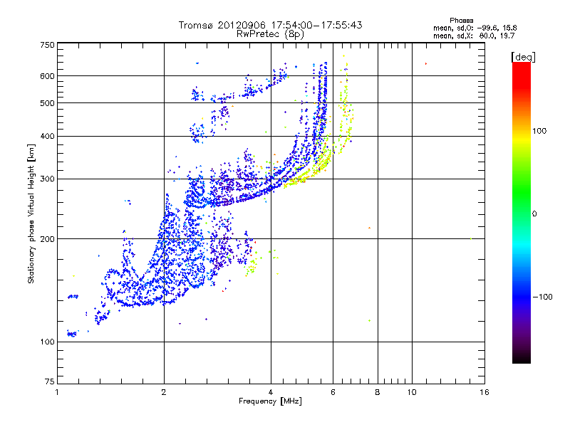This screenshot has width=570, height=427.
Task: Select the "mean, sd,O: -99.6, 15.8" line
Action: [475, 28]
